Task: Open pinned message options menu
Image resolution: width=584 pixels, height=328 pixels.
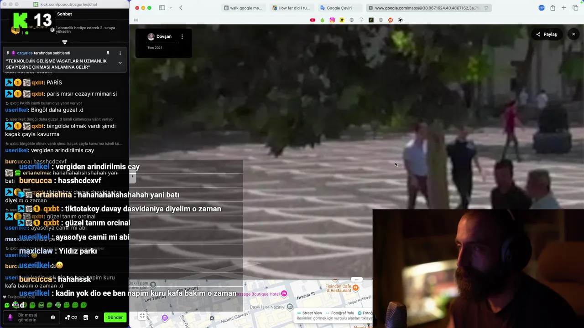Action: click(120, 53)
